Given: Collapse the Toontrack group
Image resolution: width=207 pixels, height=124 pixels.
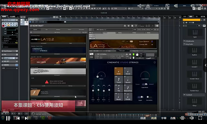Looking at the screenshot, I should [x=184, y=95].
